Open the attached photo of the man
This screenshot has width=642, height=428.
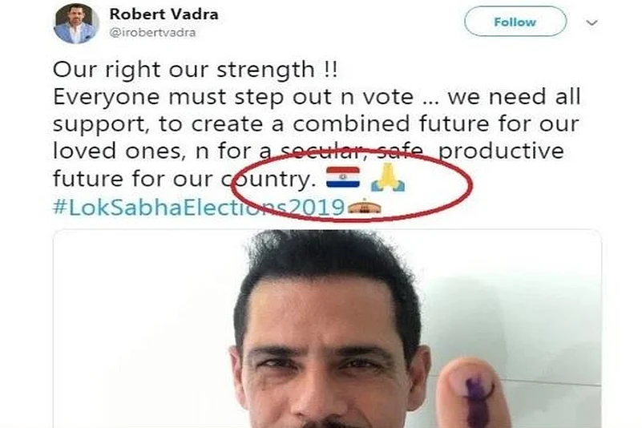pyautogui.click(x=327, y=329)
